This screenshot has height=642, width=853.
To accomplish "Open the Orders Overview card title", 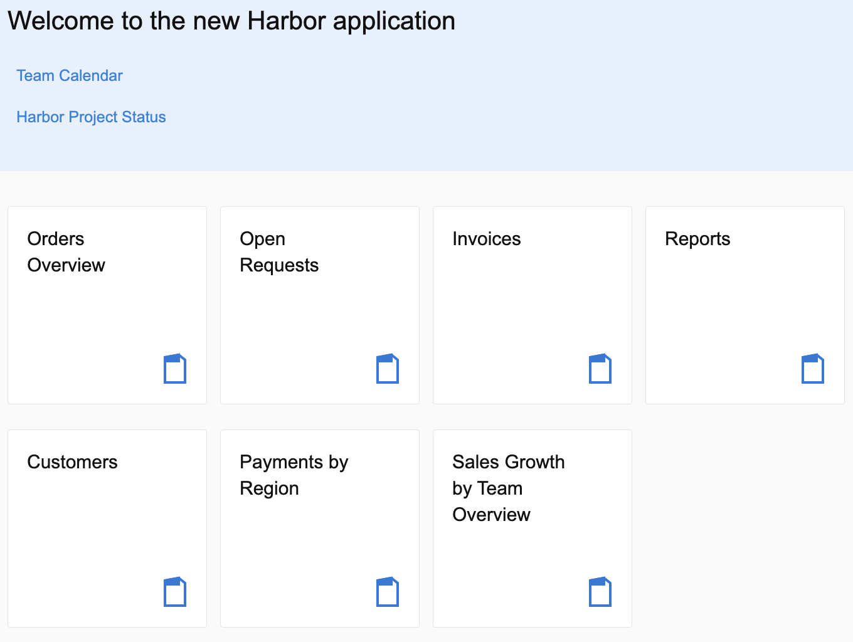I will click(66, 252).
